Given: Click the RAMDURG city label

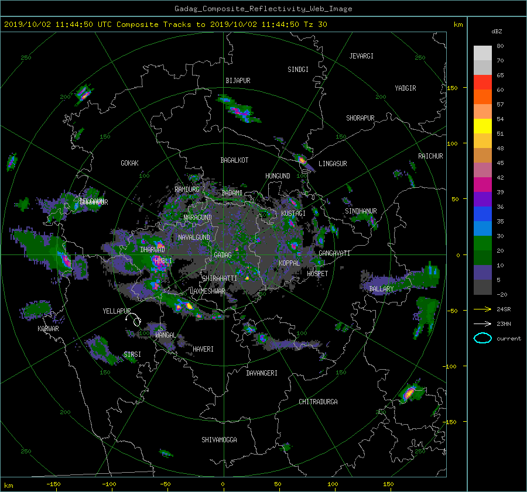Looking at the screenshot, I should (x=187, y=190).
